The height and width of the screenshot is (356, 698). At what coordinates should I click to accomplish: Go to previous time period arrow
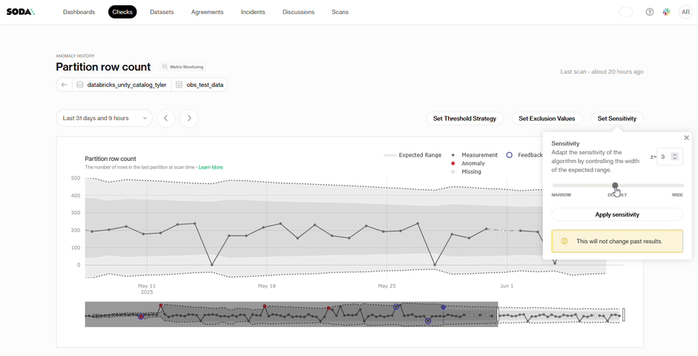click(x=166, y=118)
